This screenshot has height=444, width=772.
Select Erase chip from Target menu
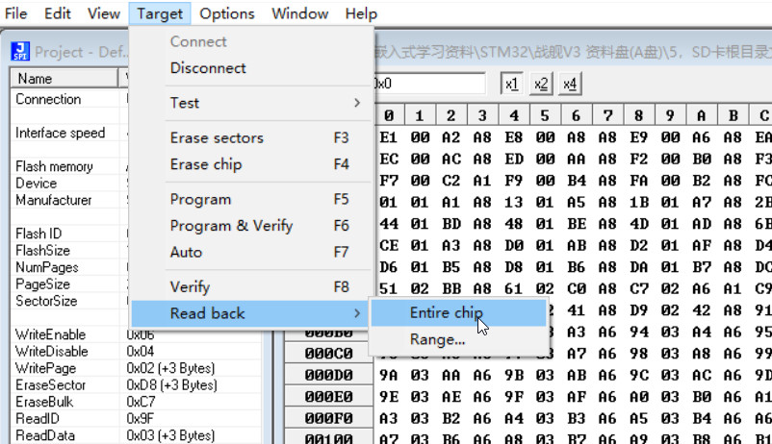206,164
